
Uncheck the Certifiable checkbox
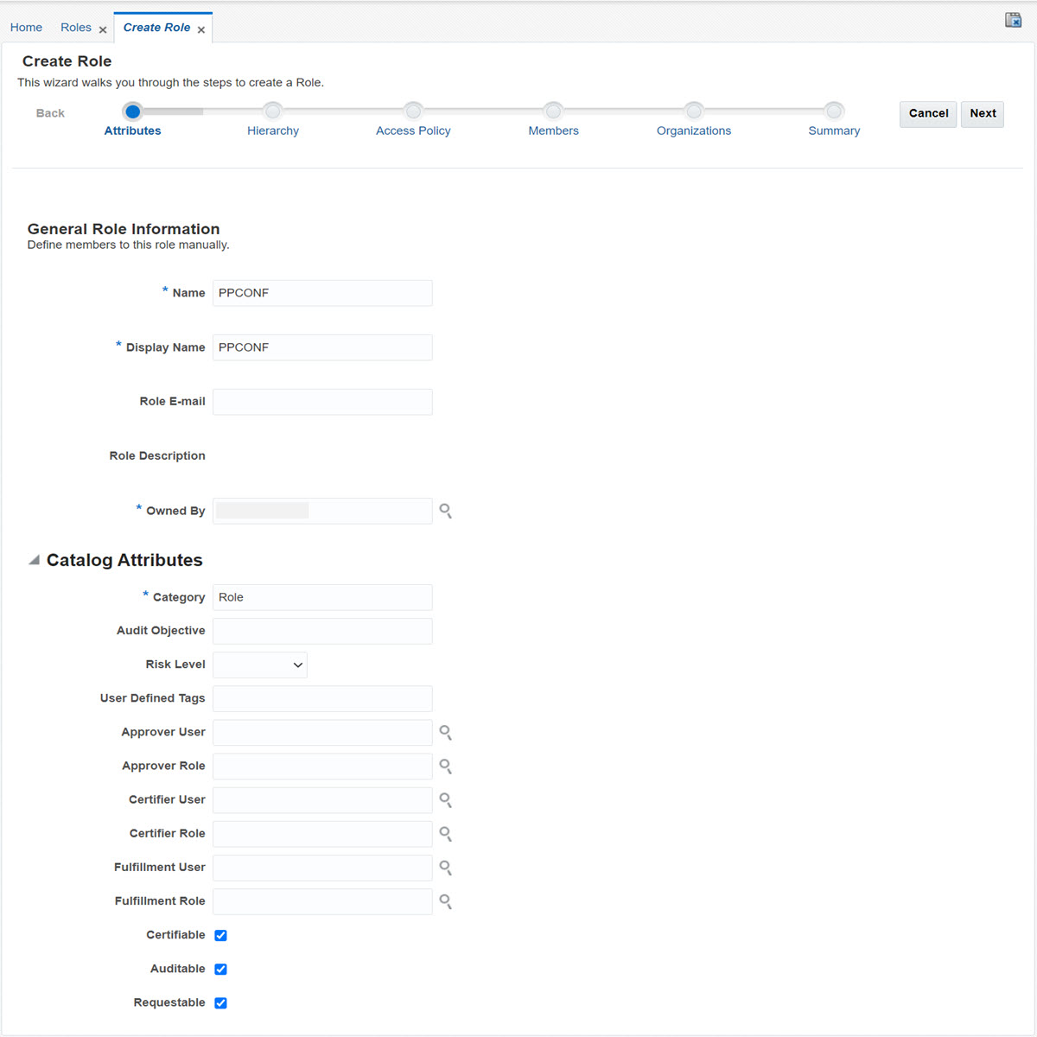pos(220,934)
